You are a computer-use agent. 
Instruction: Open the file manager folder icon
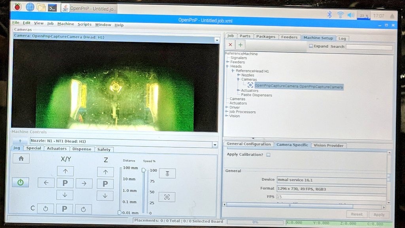tap(41, 8)
